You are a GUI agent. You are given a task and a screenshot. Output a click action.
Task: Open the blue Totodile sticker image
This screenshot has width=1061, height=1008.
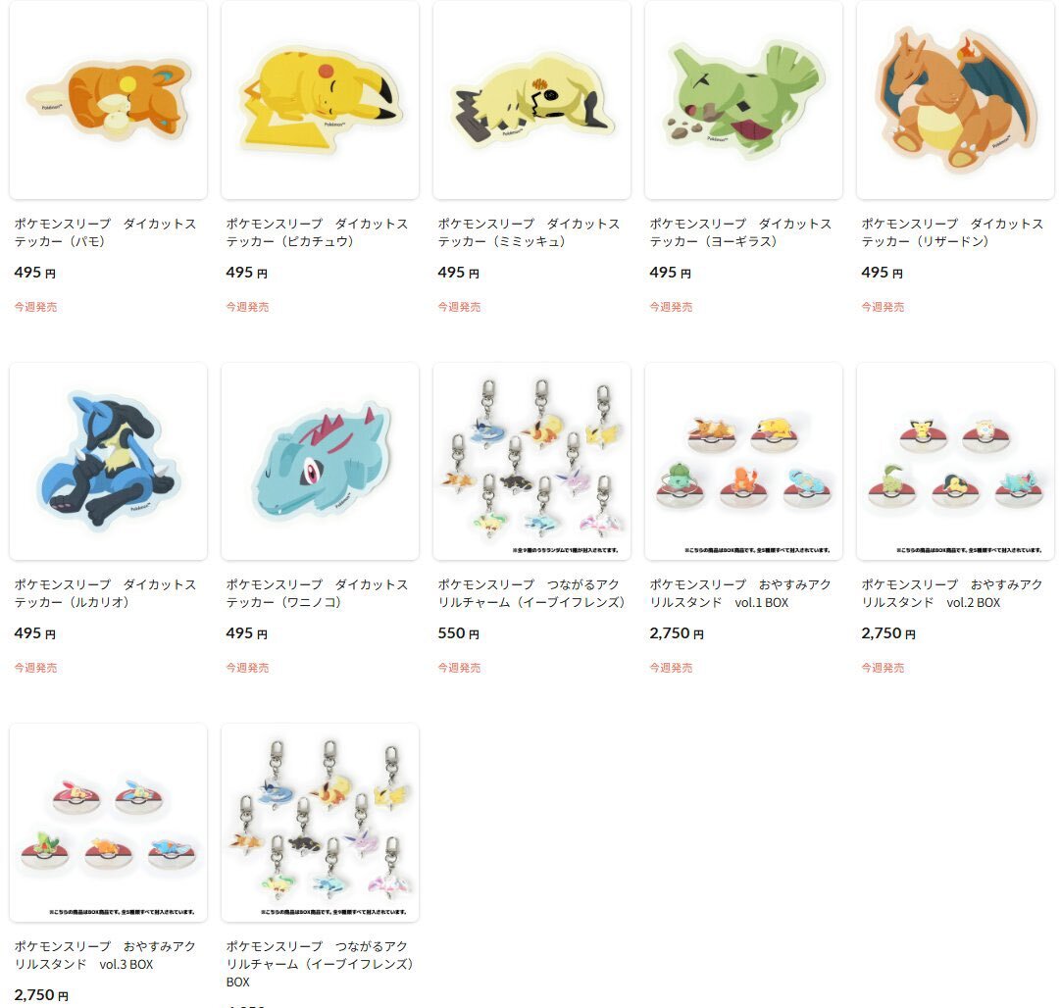point(320,462)
